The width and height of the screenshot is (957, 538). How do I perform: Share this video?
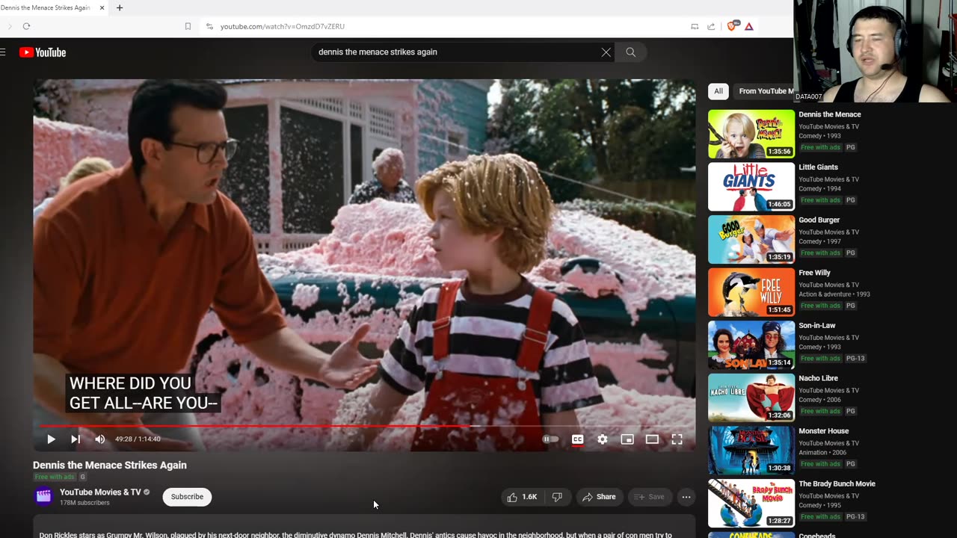(x=599, y=497)
